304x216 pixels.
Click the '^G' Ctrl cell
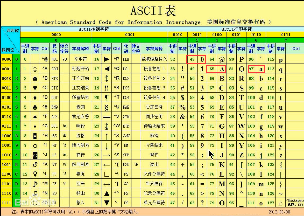tap(45, 126)
